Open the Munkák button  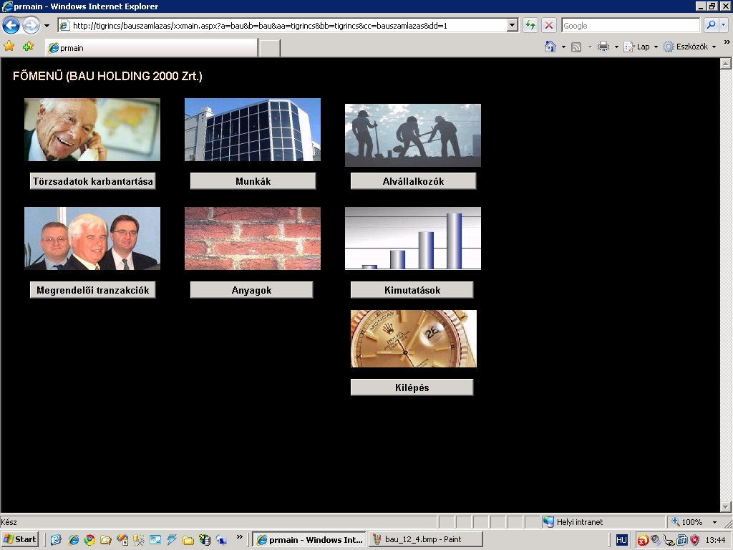click(253, 181)
